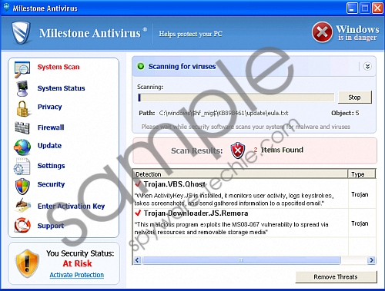Click the Firewall brick wall icon
385x291 pixels.
pyautogui.click(x=22, y=127)
